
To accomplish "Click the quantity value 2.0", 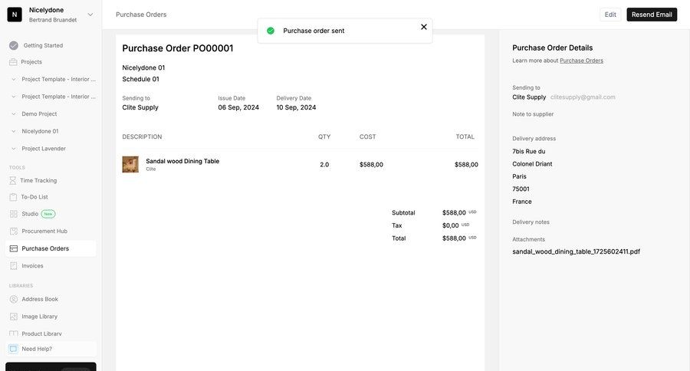I will [324, 165].
